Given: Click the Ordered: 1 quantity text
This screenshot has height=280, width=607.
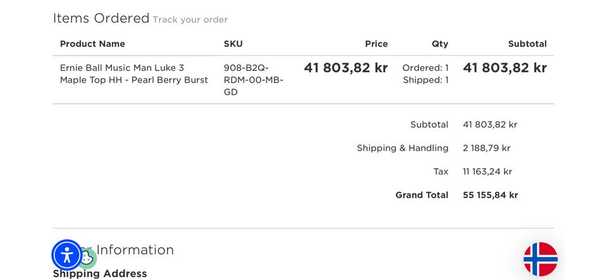Looking at the screenshot, I should (426, 68).
